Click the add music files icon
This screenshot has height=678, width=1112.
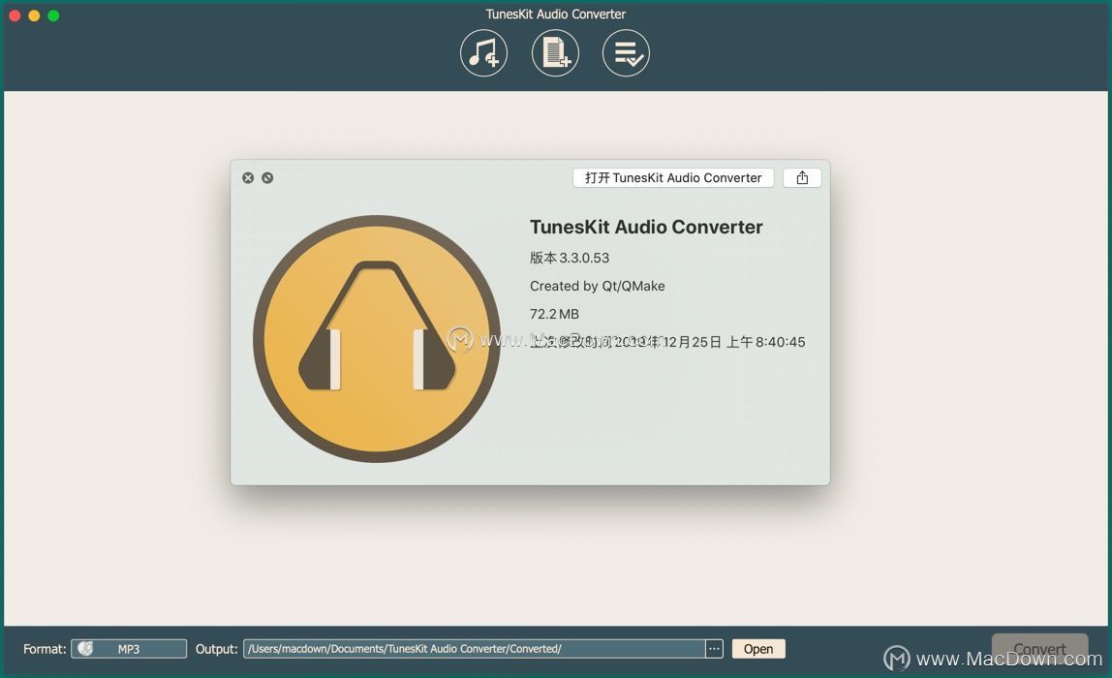click(483, 53)
